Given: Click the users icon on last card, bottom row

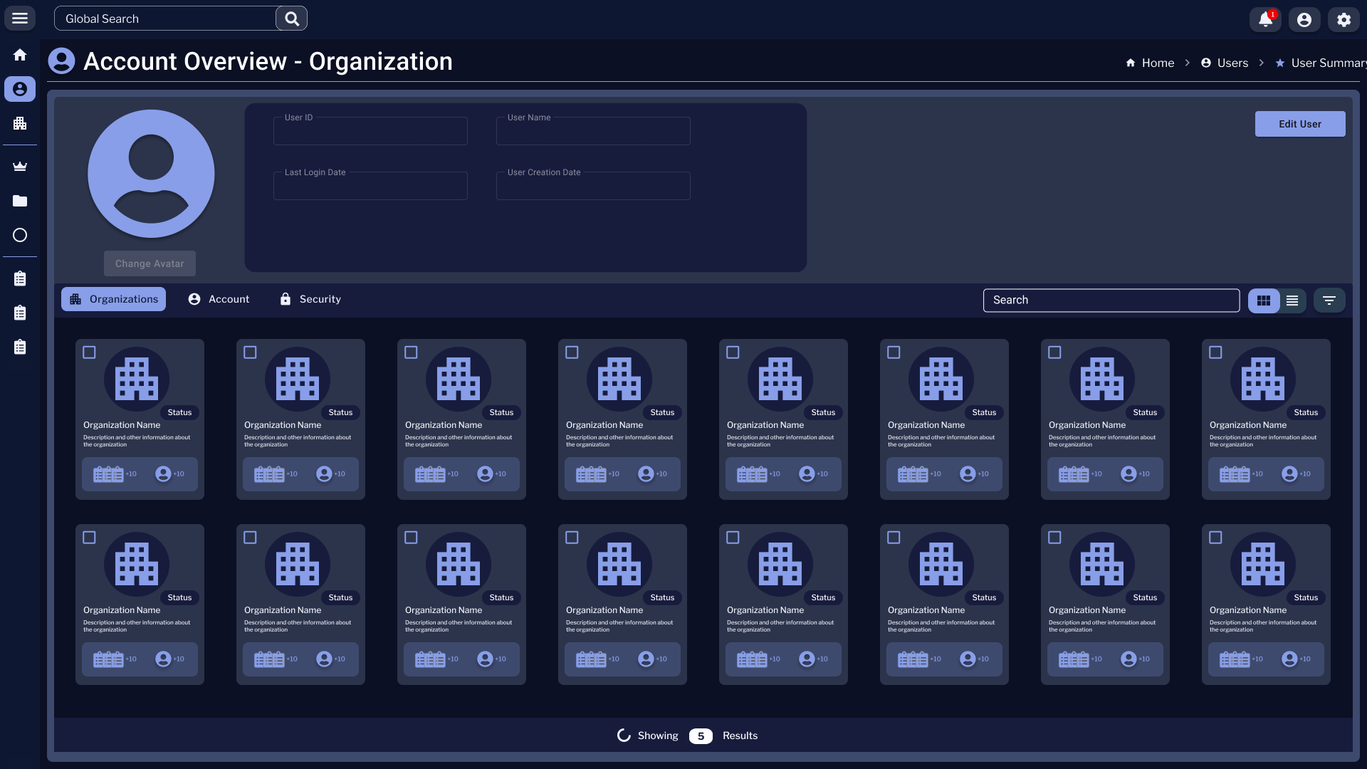Looking at the screenshot, I should tap(1289, 659).
